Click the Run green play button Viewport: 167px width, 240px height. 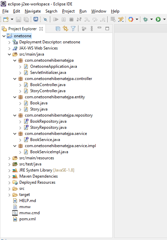pyautogui.click(x=158, y=19)
